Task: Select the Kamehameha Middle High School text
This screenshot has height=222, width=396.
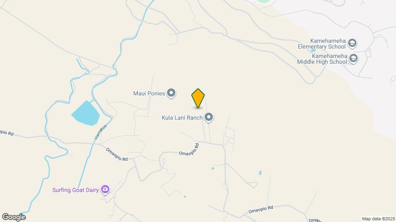Action: pyautogui.click(x=322, y=59)
